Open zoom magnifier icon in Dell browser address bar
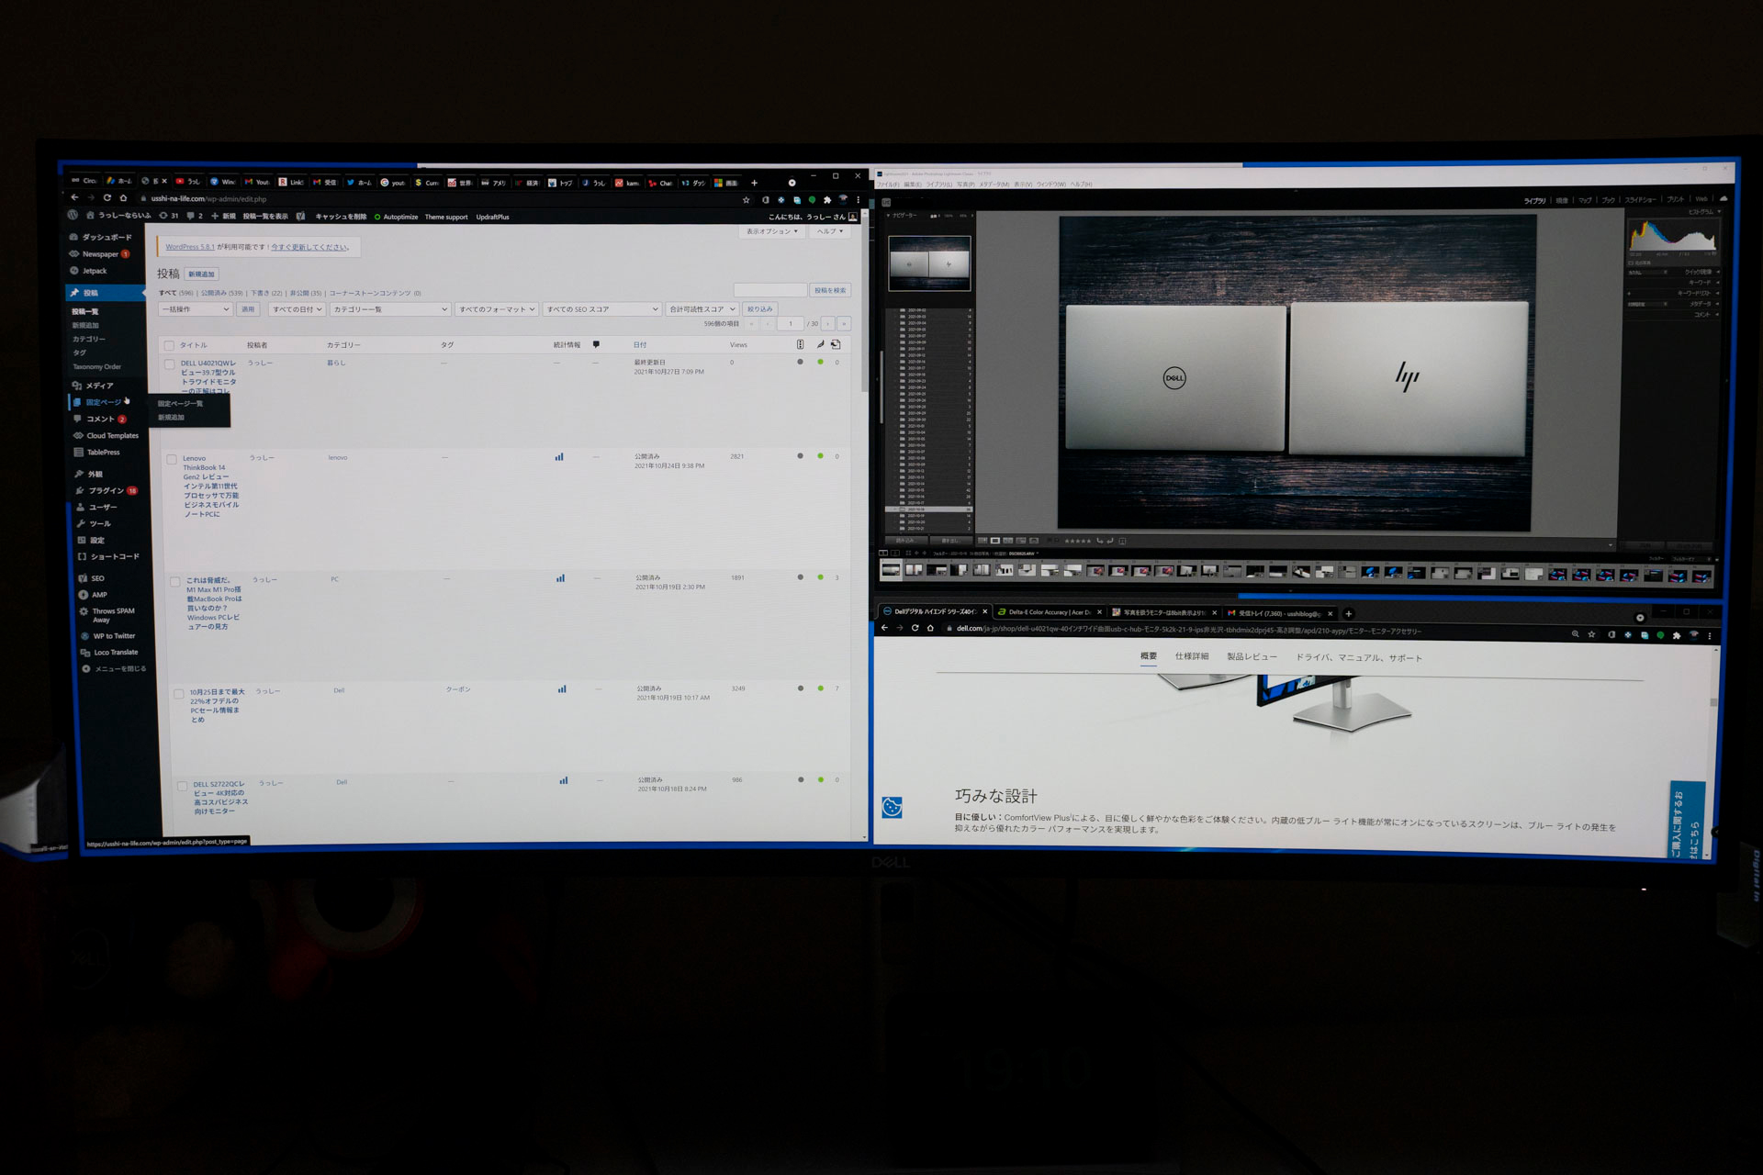 1575,634
